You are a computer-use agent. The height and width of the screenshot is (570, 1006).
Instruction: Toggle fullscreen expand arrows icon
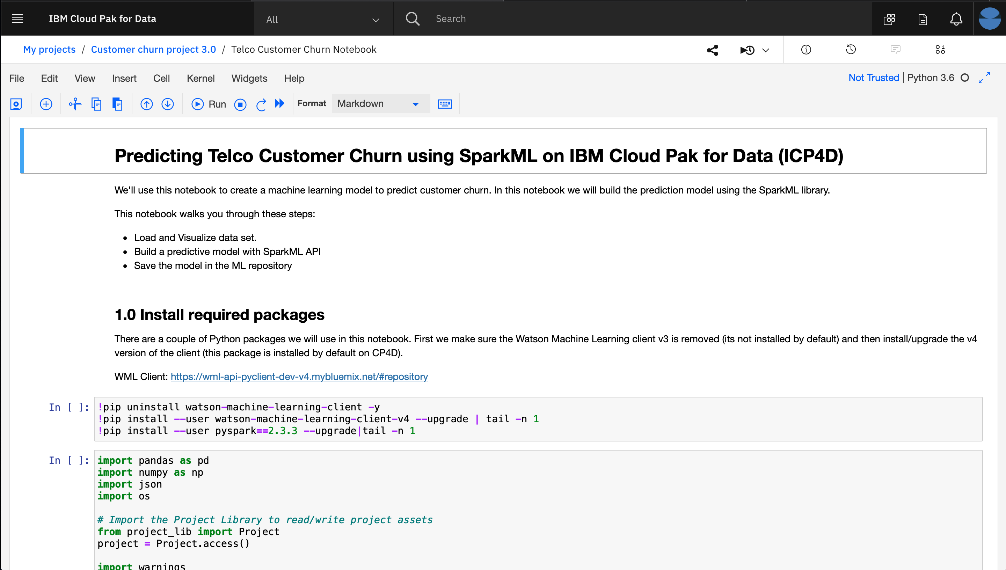point(984,78)
